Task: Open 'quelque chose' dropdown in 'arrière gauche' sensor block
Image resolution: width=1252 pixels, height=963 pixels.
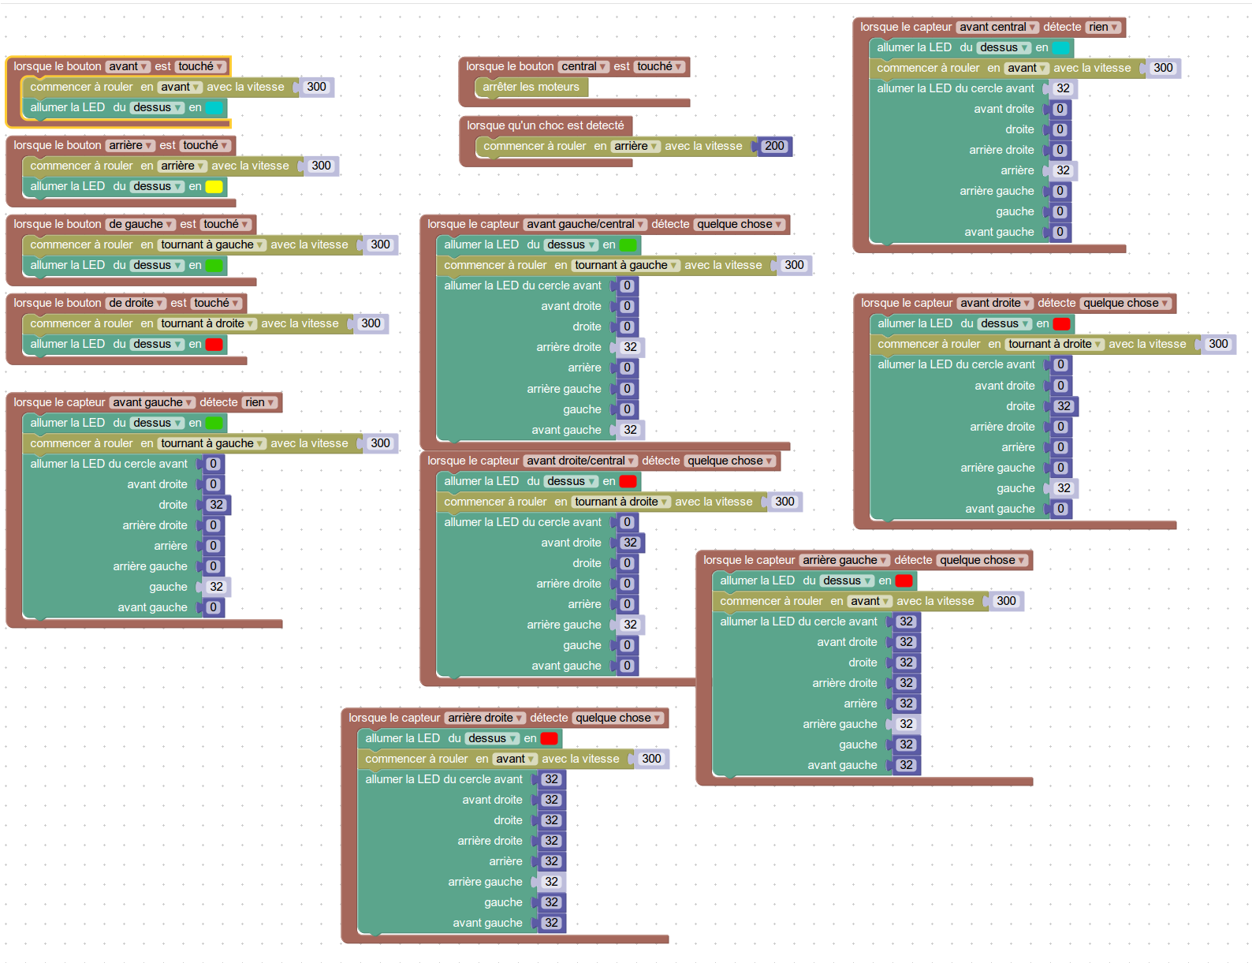Action: 982,561
